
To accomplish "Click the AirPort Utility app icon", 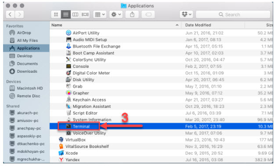I will (x=69, y=33).
